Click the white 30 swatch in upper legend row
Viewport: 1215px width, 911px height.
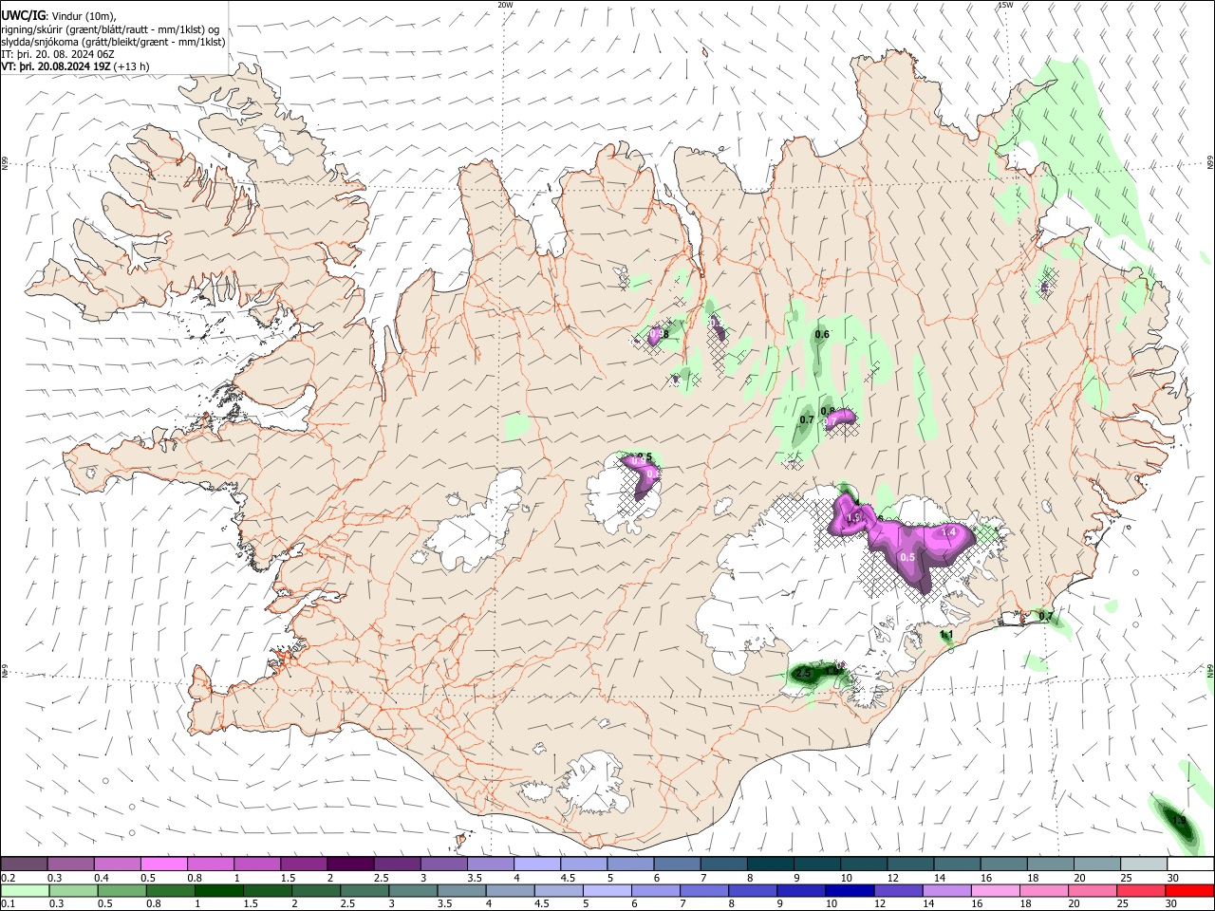tap(1191, 865)
